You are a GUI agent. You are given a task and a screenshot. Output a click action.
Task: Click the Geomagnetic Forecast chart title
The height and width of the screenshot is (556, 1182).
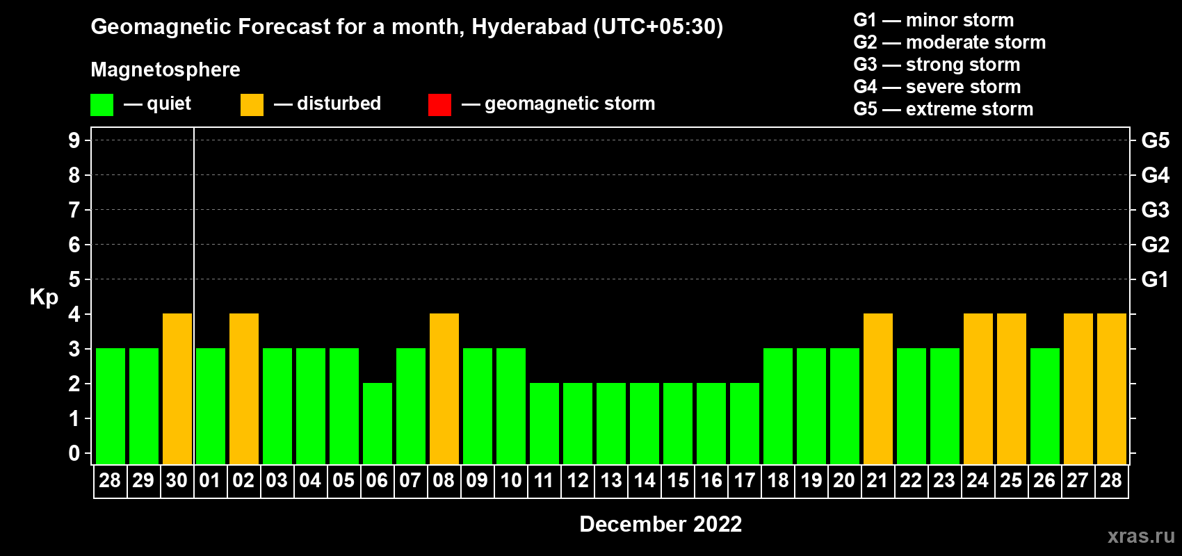407,26
